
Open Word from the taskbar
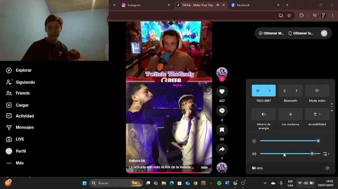point(227,183)
